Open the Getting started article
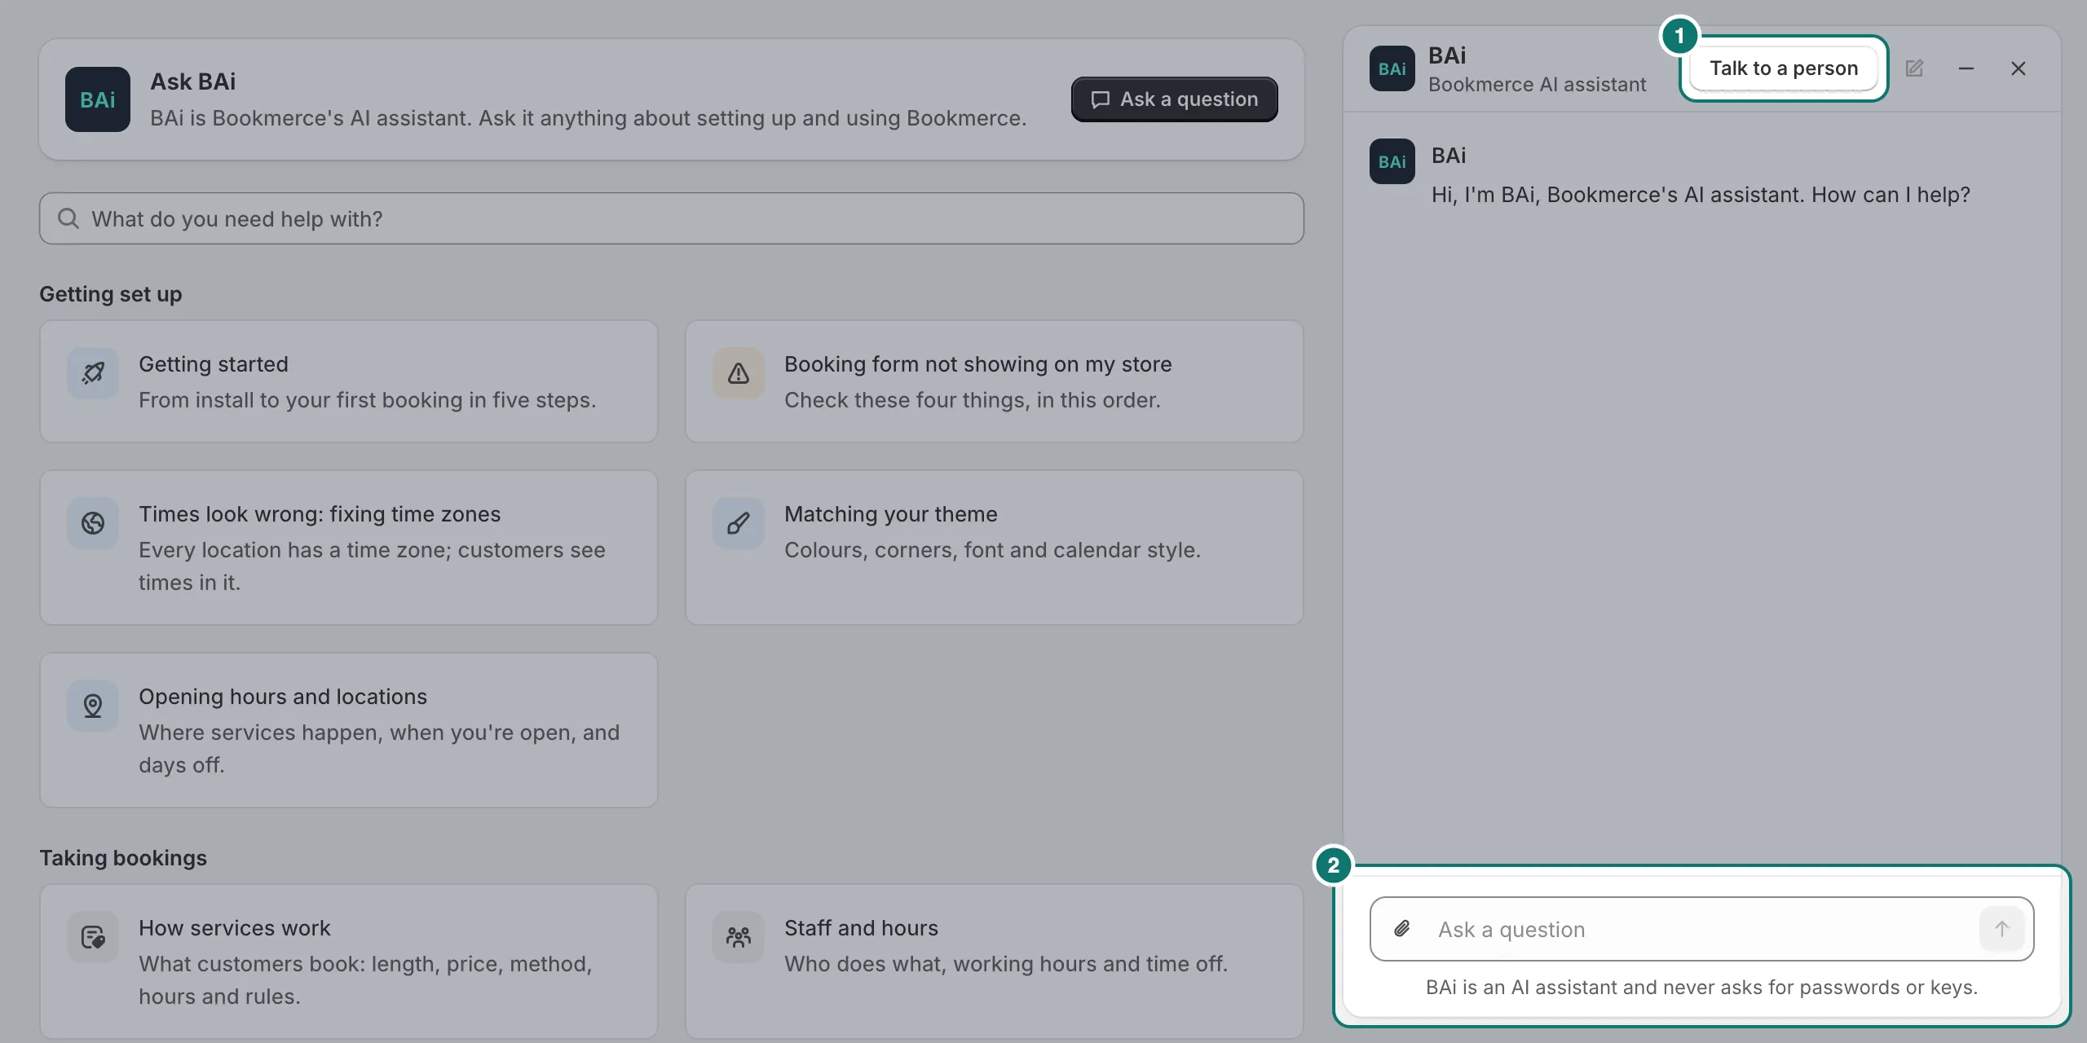The image size is (2087, 1043). tap(349, 381)
